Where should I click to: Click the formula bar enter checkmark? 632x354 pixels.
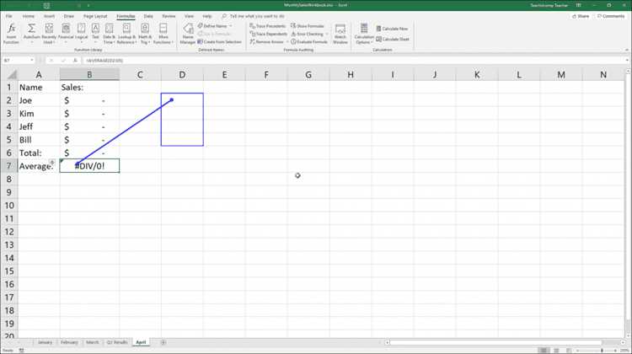coord(63,61)
